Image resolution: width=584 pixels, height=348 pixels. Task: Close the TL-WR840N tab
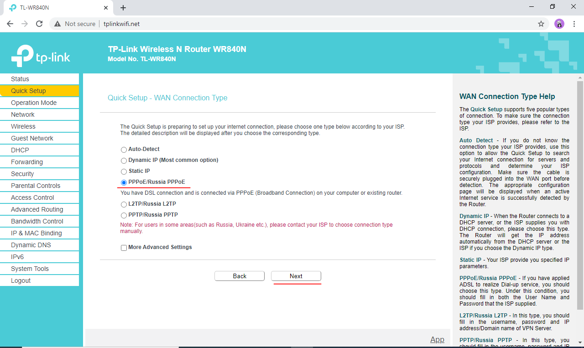106,8
